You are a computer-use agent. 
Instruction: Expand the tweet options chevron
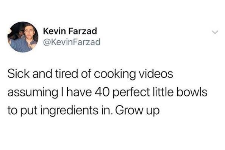(x=215, y=32)
